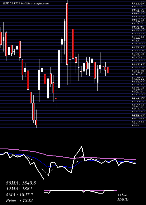Click the '<<Live MACD' label

point(123,197)
